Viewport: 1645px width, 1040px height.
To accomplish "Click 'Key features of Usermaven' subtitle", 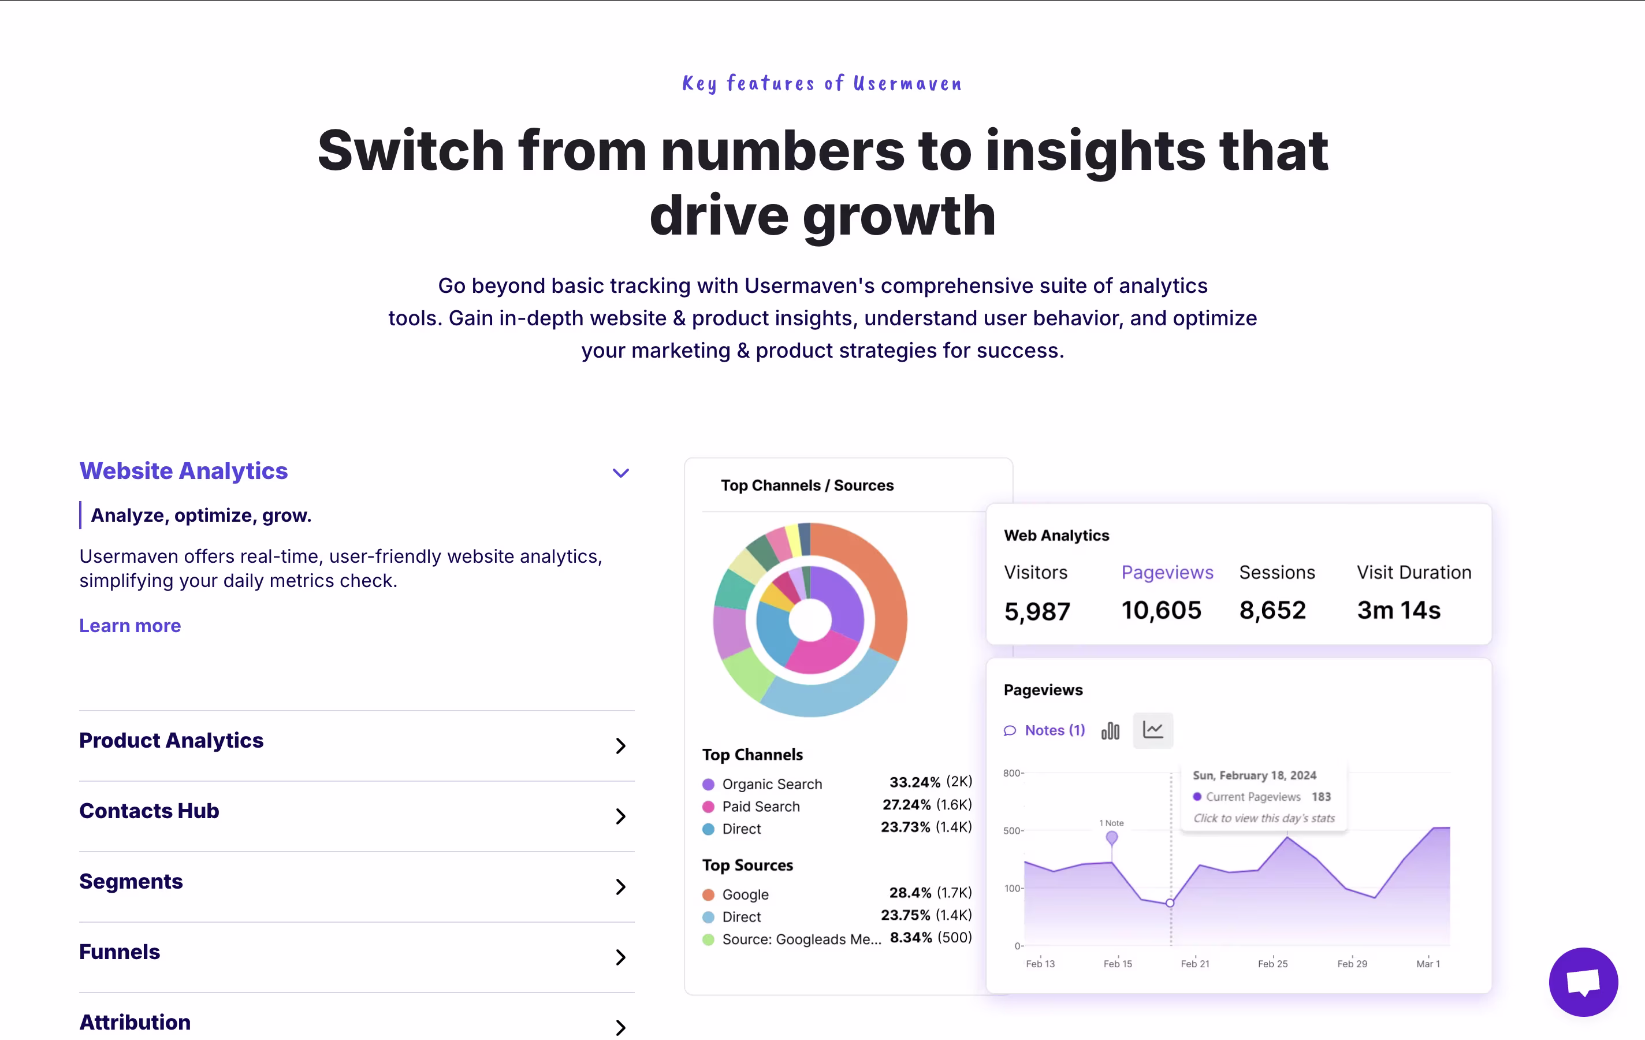I will (822, 83).
